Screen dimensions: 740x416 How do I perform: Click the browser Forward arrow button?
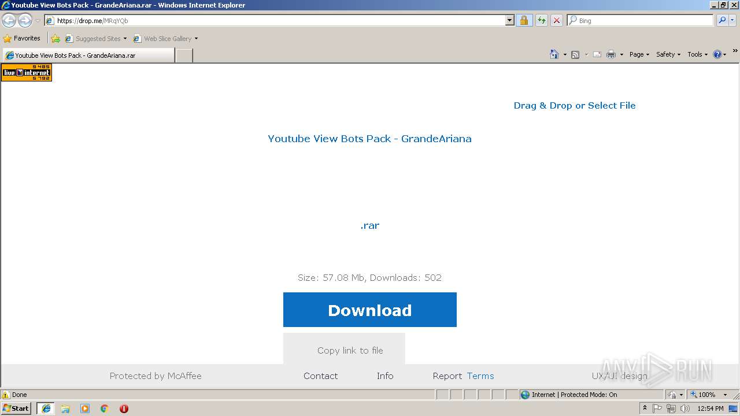tap(25, 21)
